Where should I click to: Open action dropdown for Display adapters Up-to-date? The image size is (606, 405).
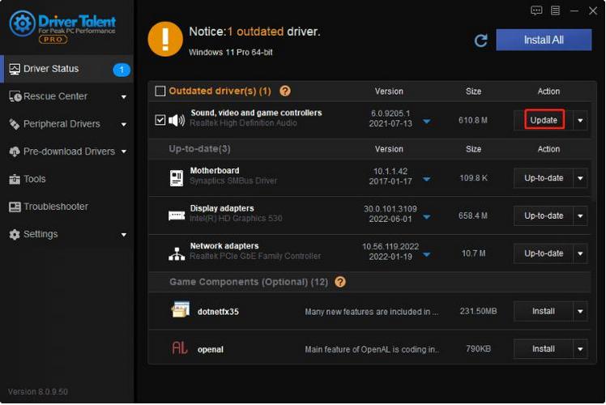580,215
